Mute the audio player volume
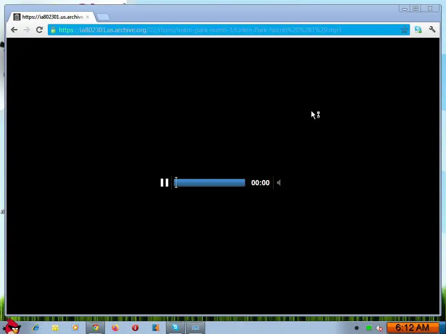The height and width of the screenshot is (334, 446). (x=279, y=183)
